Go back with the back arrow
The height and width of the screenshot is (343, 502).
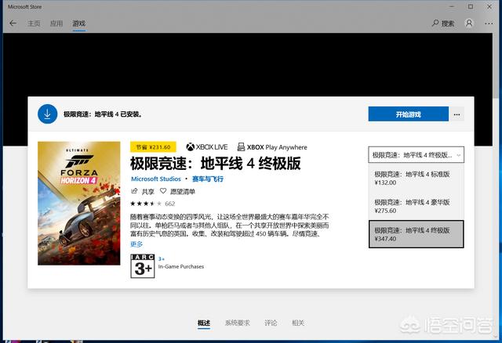[x=13, y=23]
